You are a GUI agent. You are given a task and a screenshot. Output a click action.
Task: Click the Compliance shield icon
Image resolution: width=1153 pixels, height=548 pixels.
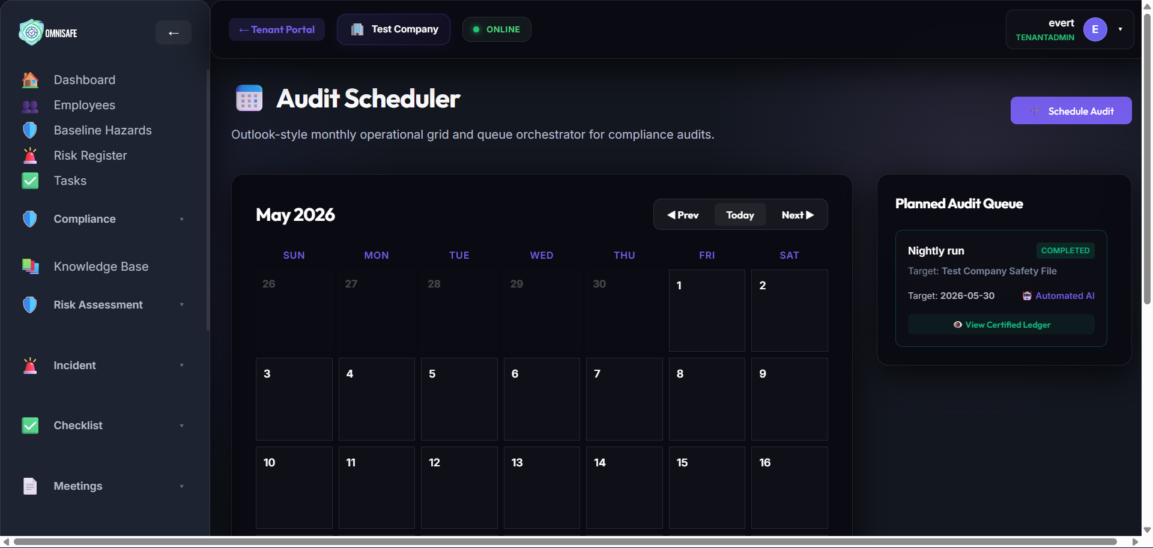(x=30, y=219)
